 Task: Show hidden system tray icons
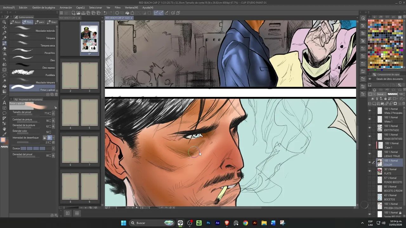(x=362, y=223)
